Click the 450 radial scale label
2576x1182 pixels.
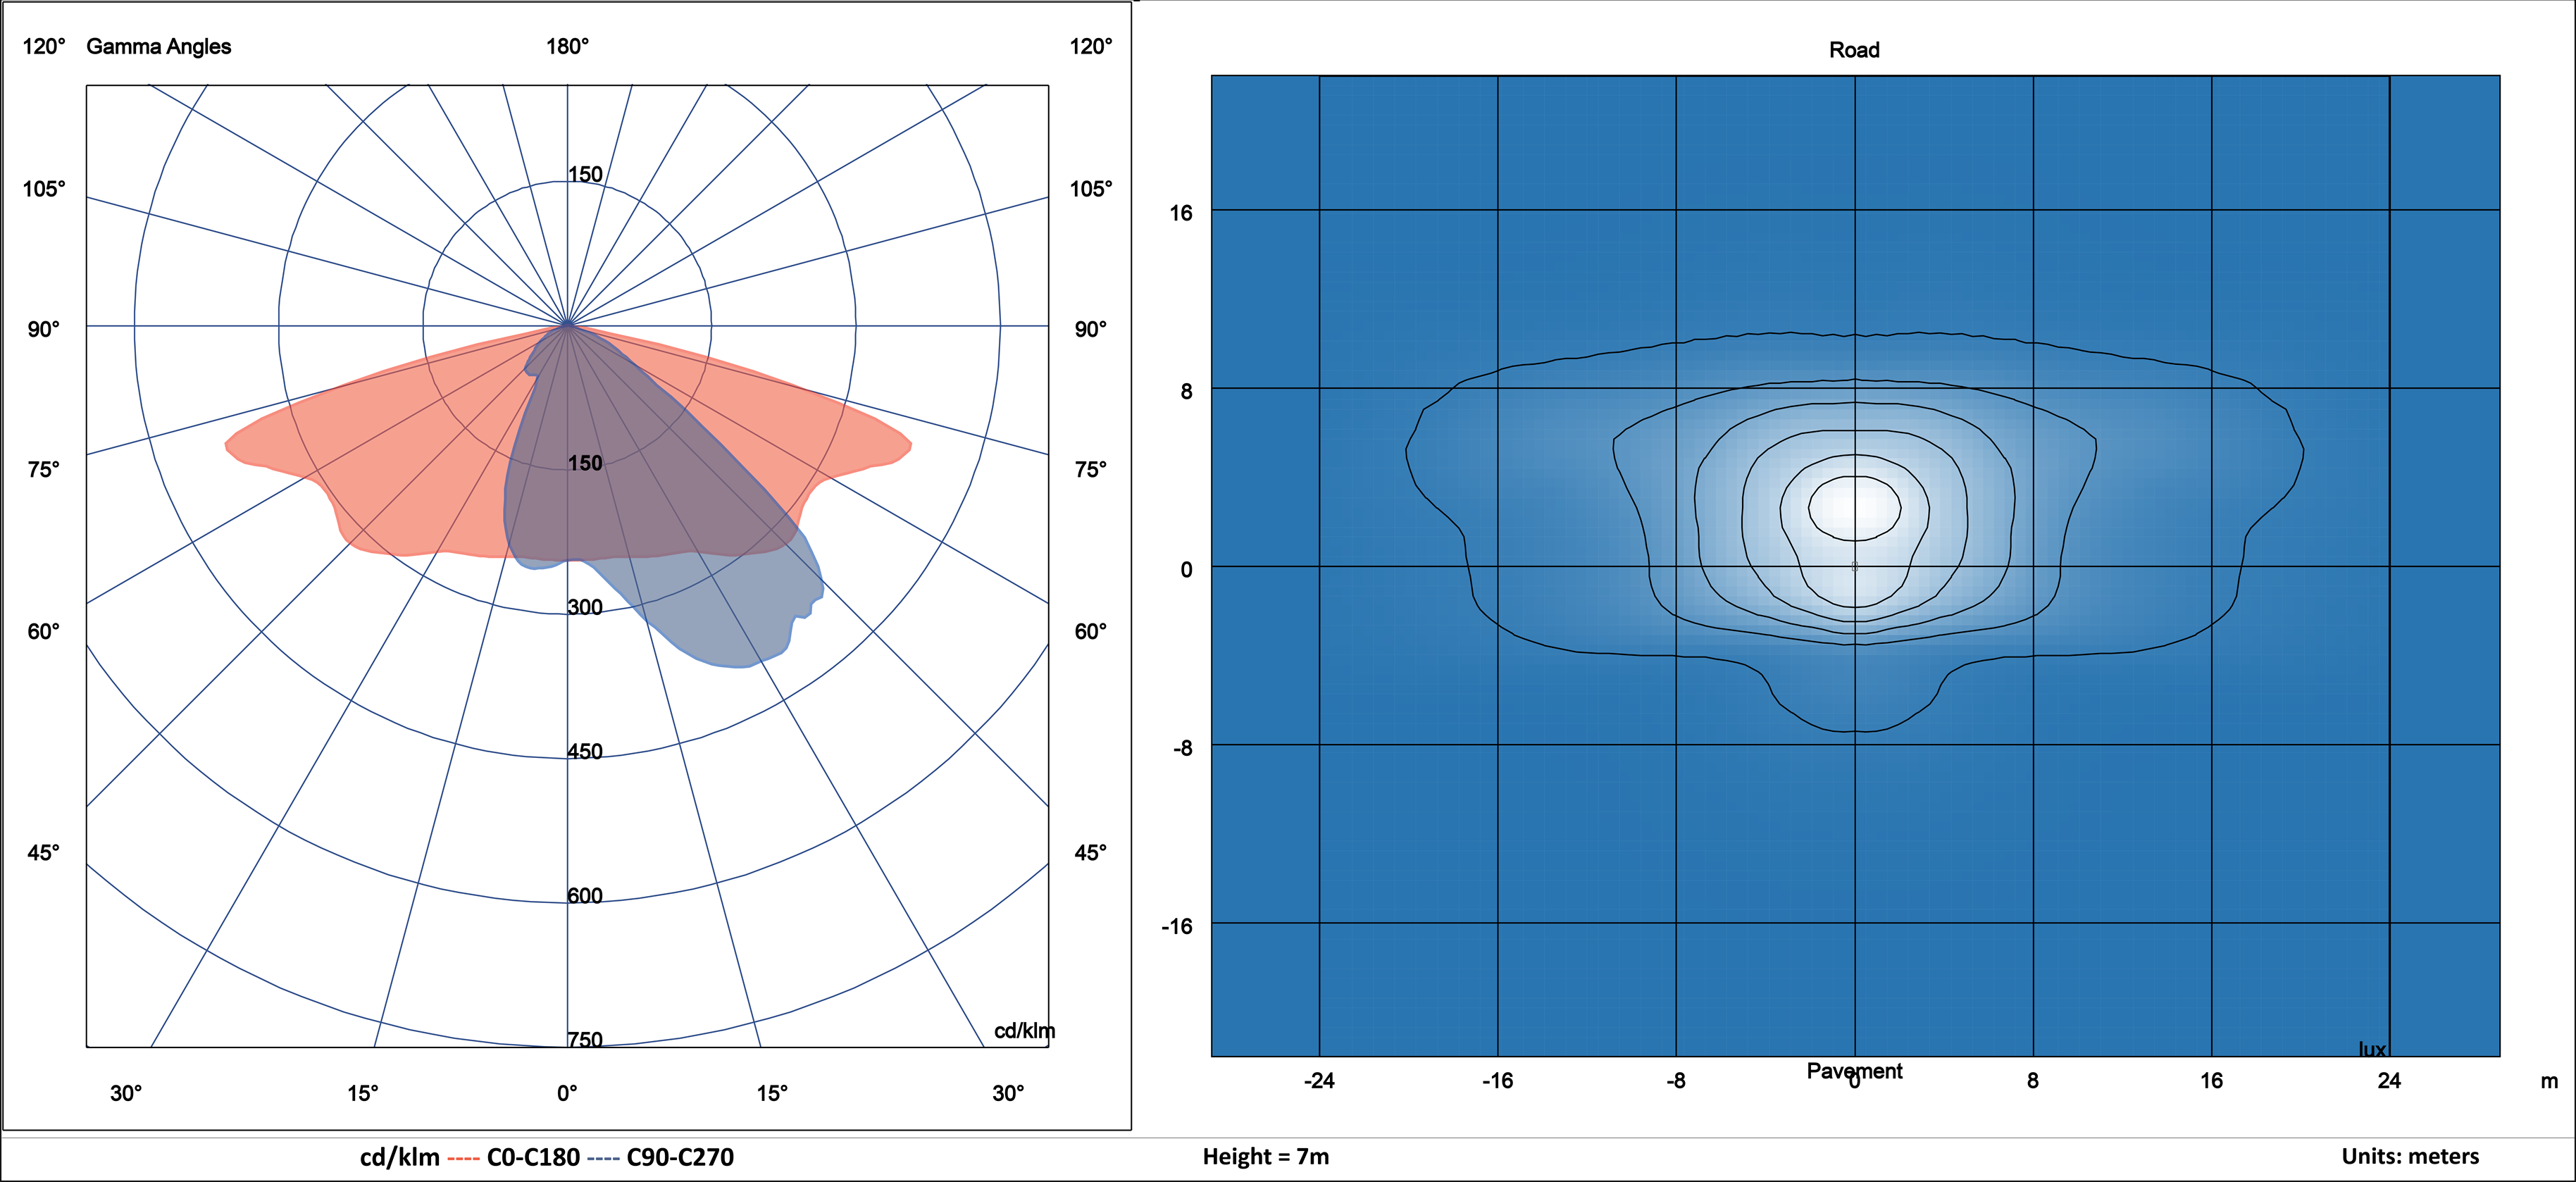point(585,751)
